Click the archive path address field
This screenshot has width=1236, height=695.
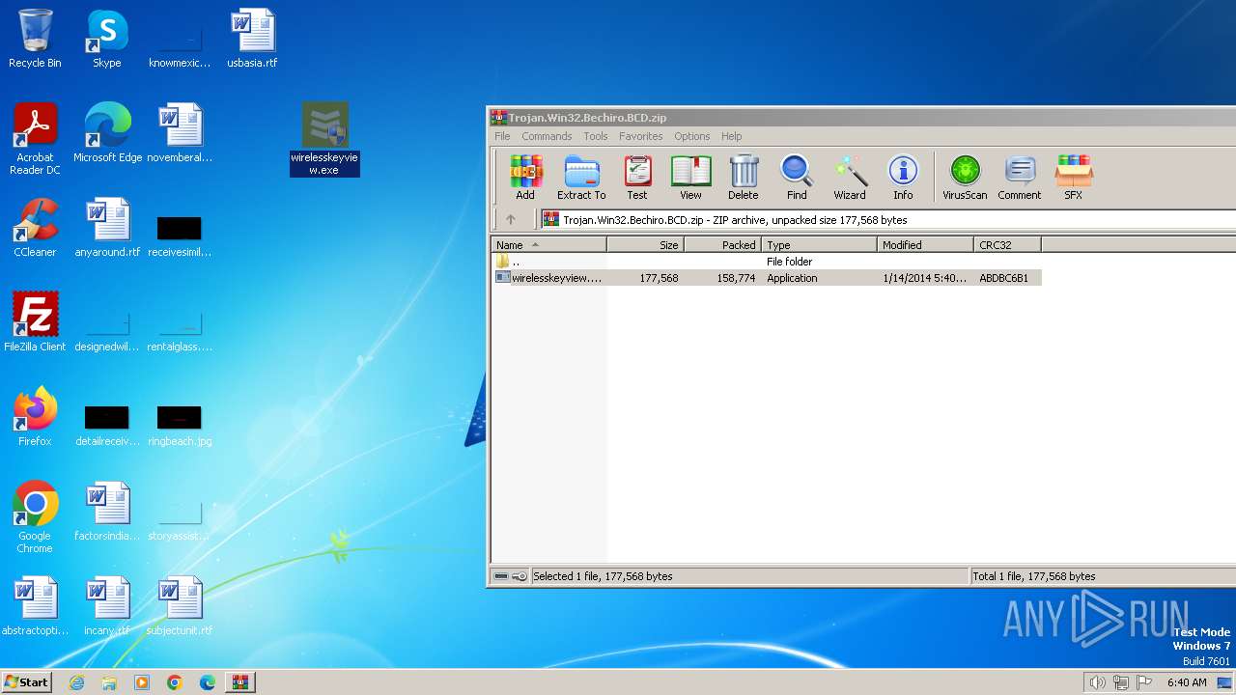(x=886, y=219)
